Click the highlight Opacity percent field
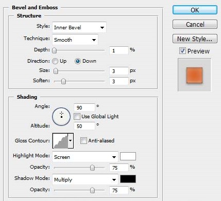 coord(119,168)
